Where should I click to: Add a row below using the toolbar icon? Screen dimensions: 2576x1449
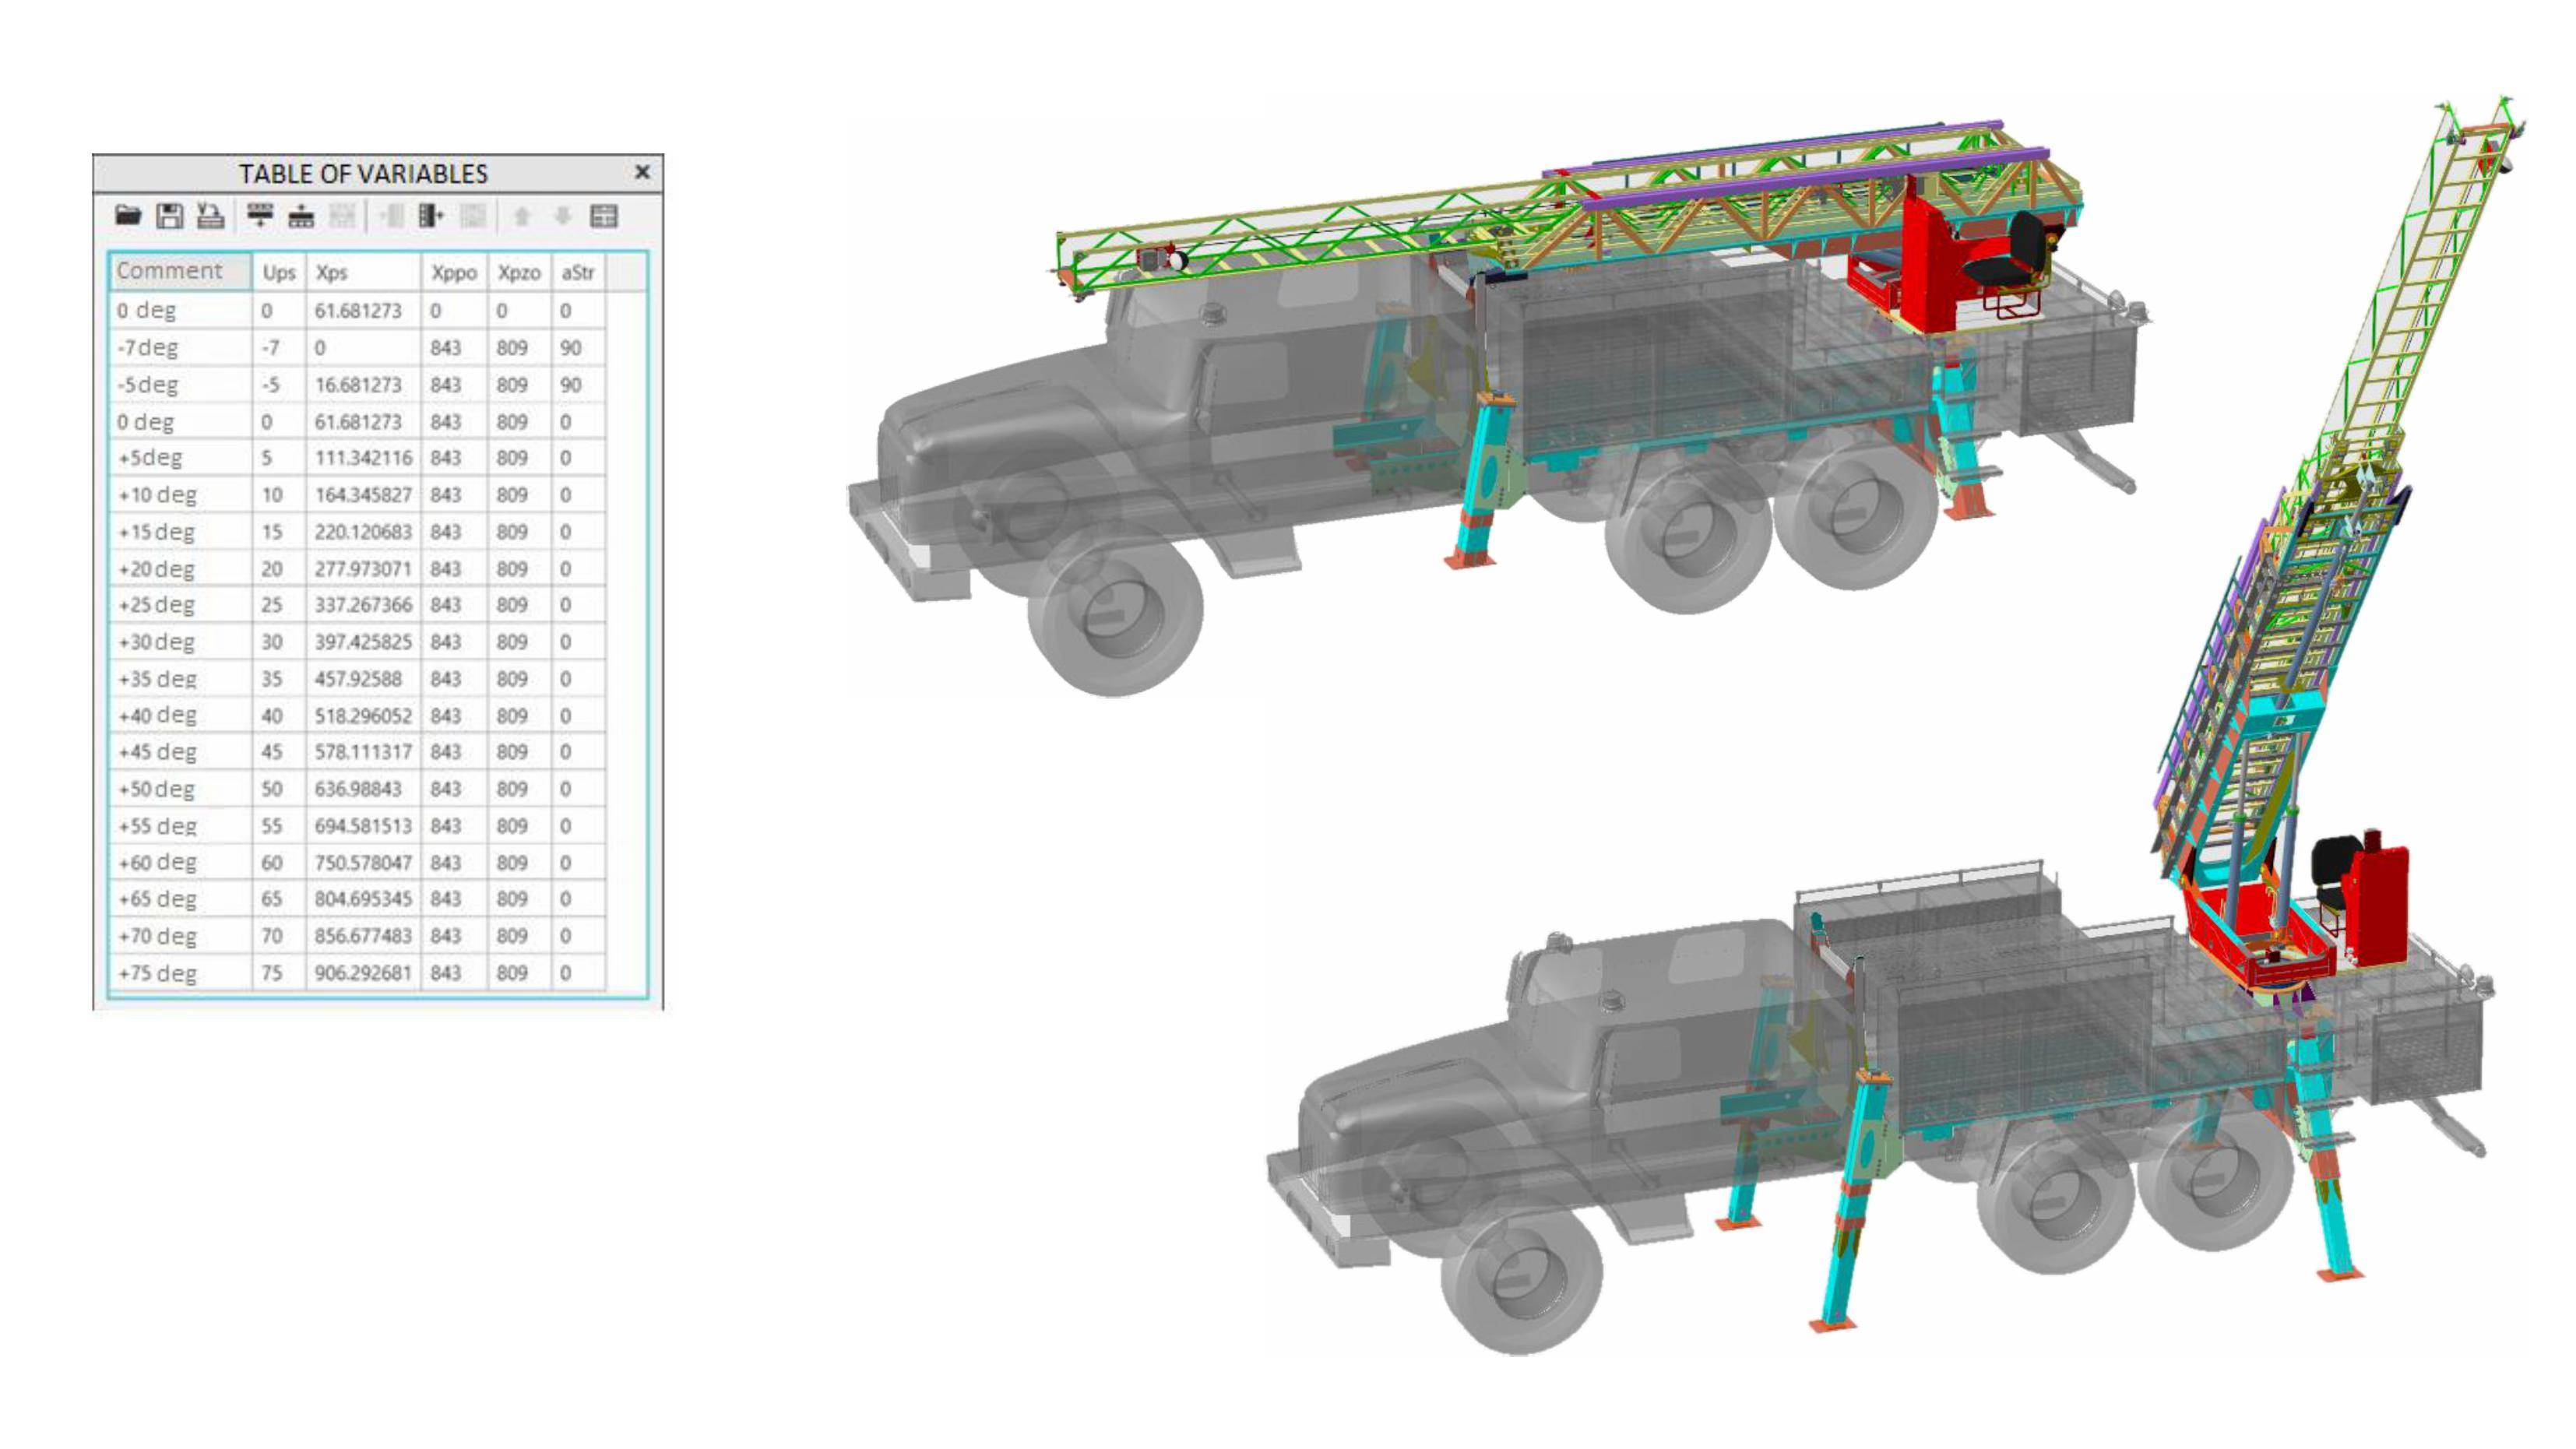tap(301, 215)
